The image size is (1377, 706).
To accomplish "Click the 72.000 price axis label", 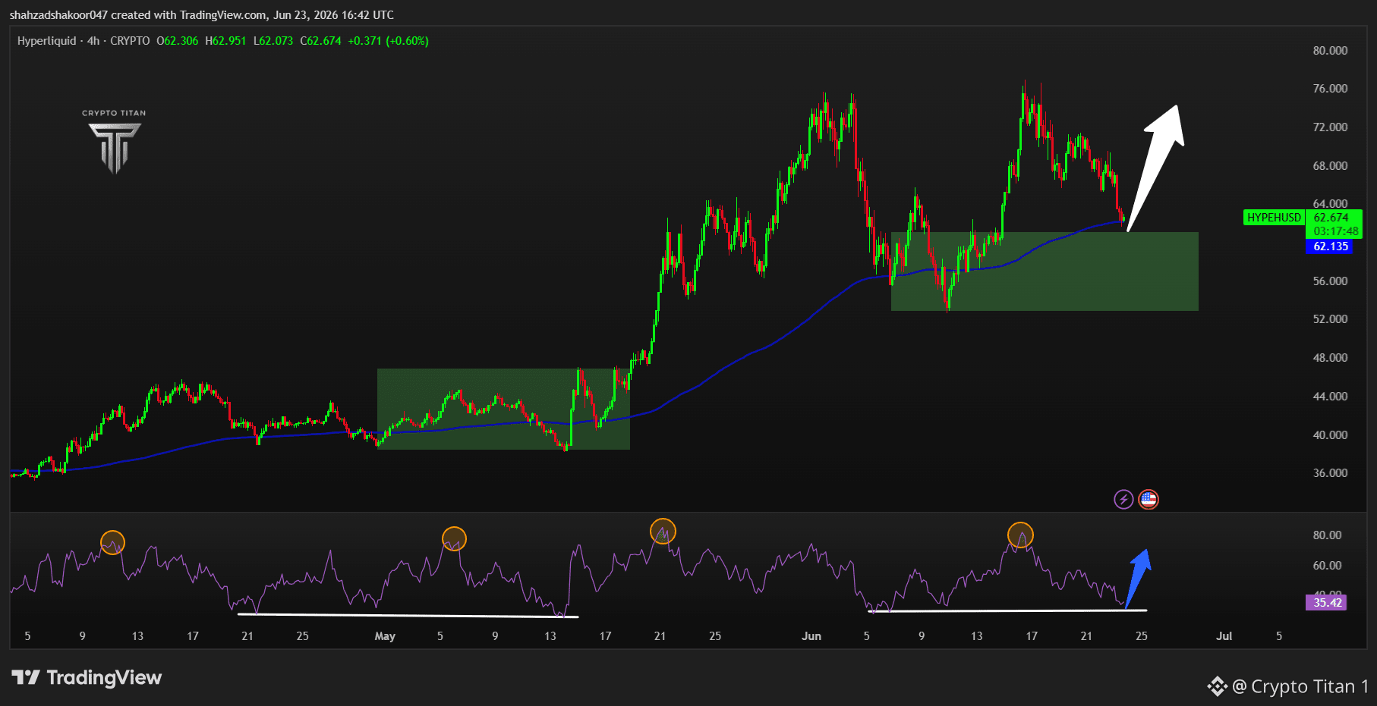I will coord(1330,127).
